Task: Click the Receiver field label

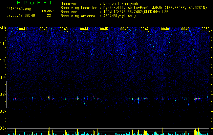Action: tap(69, 12)
